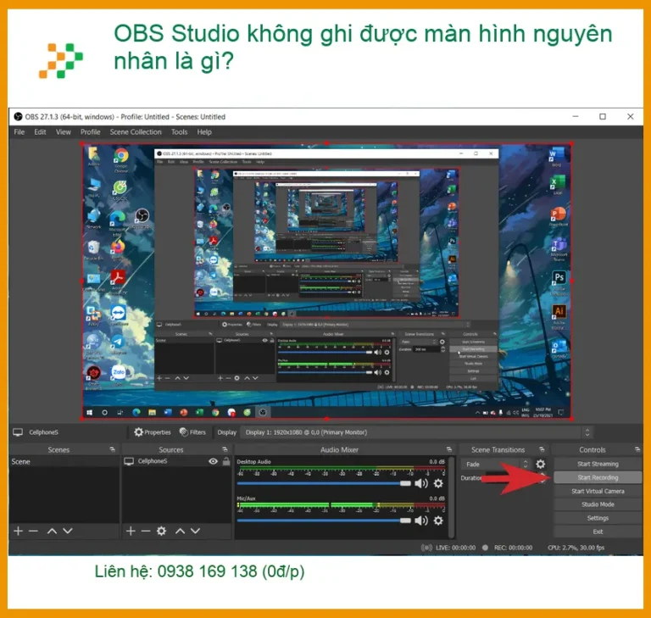
Task: Click the Photoshop desktop icon in preview
Action: (559, 281)
